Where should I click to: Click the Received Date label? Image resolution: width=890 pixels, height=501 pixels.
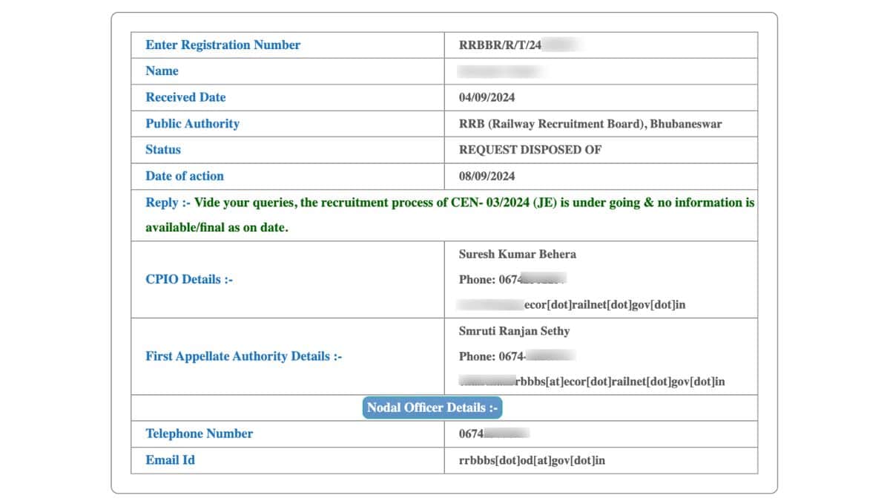click(185, 97)
